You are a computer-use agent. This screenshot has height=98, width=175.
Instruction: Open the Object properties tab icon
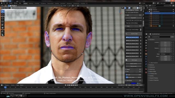pyautogui.click(x=146, y=54)
